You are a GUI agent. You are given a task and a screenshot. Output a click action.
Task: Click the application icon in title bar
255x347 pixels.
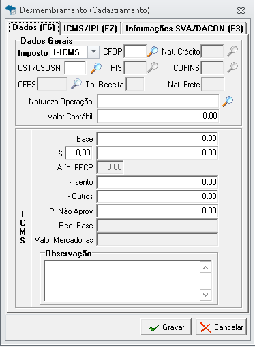[11, 10]
